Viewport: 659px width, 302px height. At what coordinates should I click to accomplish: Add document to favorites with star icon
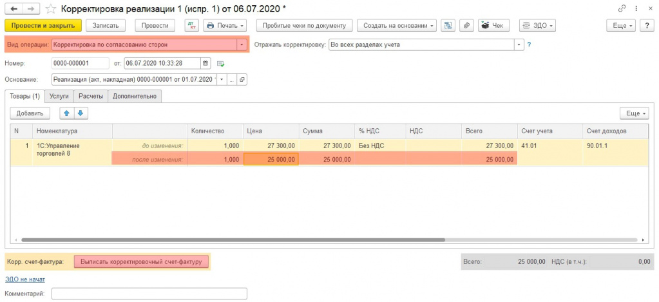[50, 8]
